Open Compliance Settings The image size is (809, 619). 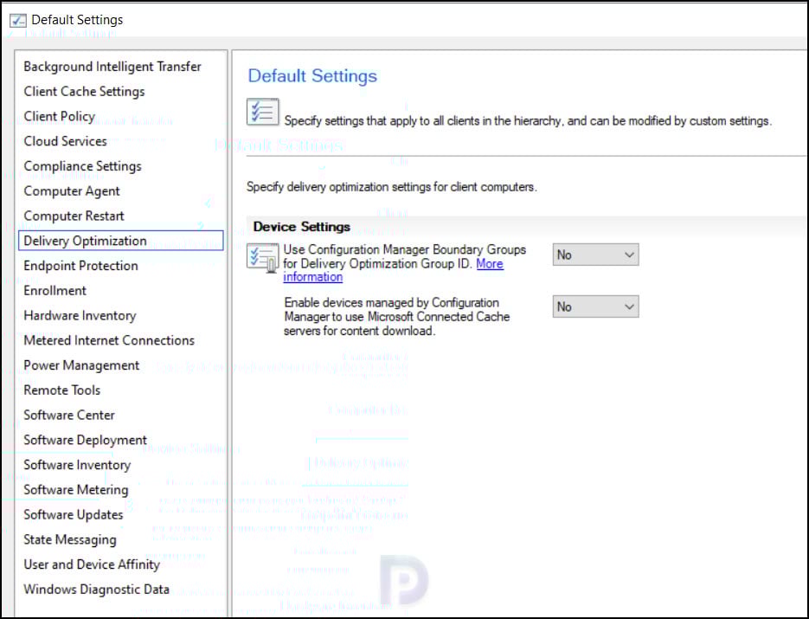click(x=82, y=166)
